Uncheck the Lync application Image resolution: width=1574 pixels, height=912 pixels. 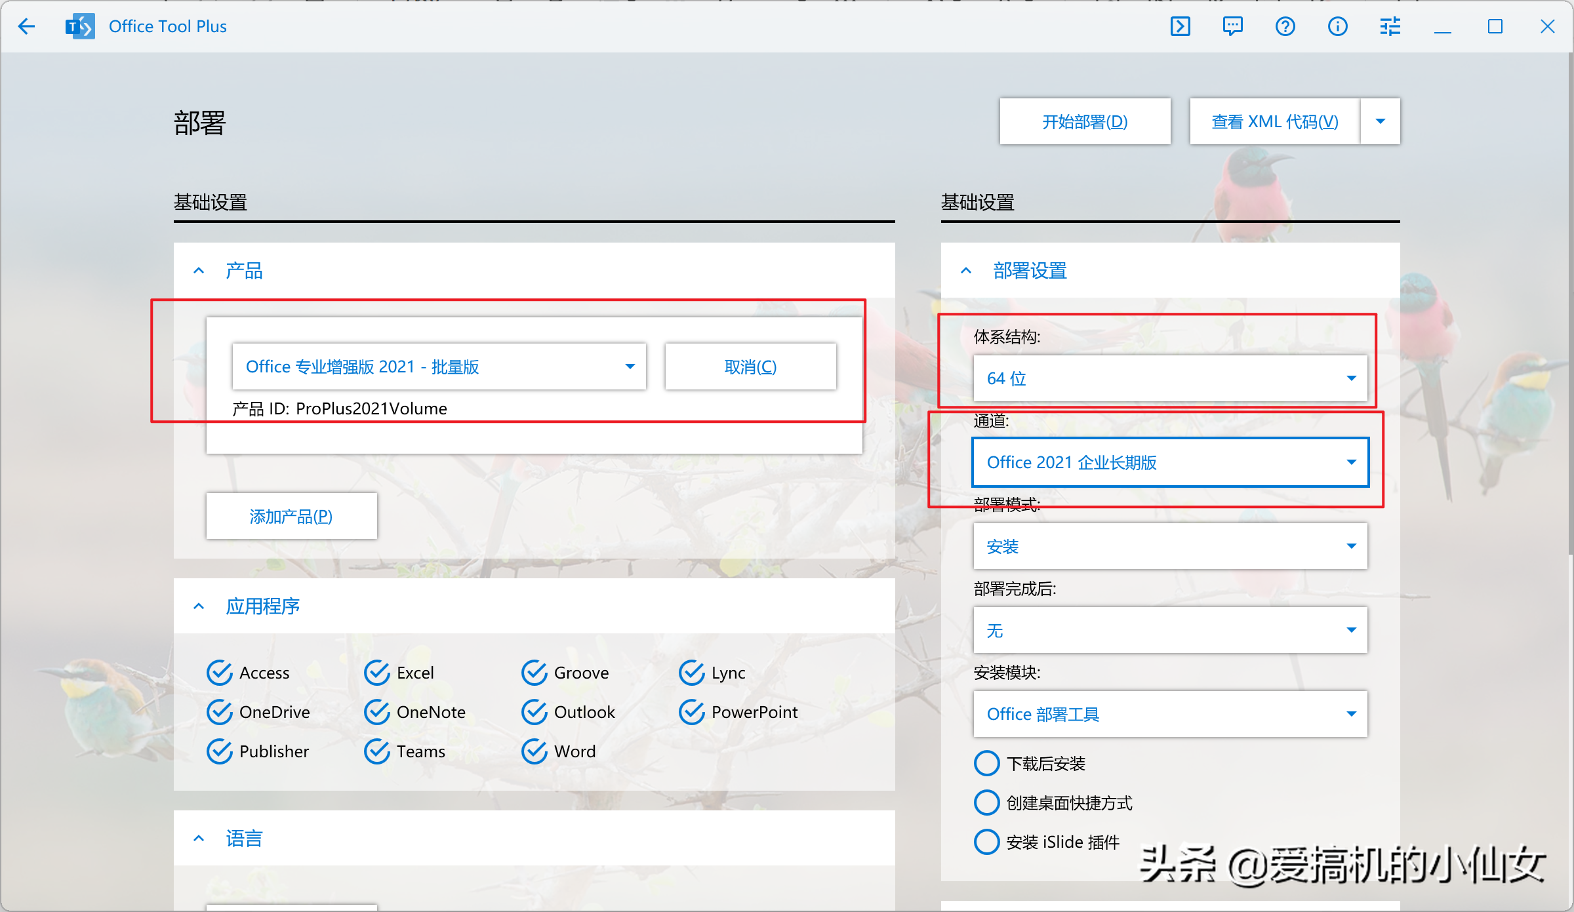[712, 673]
